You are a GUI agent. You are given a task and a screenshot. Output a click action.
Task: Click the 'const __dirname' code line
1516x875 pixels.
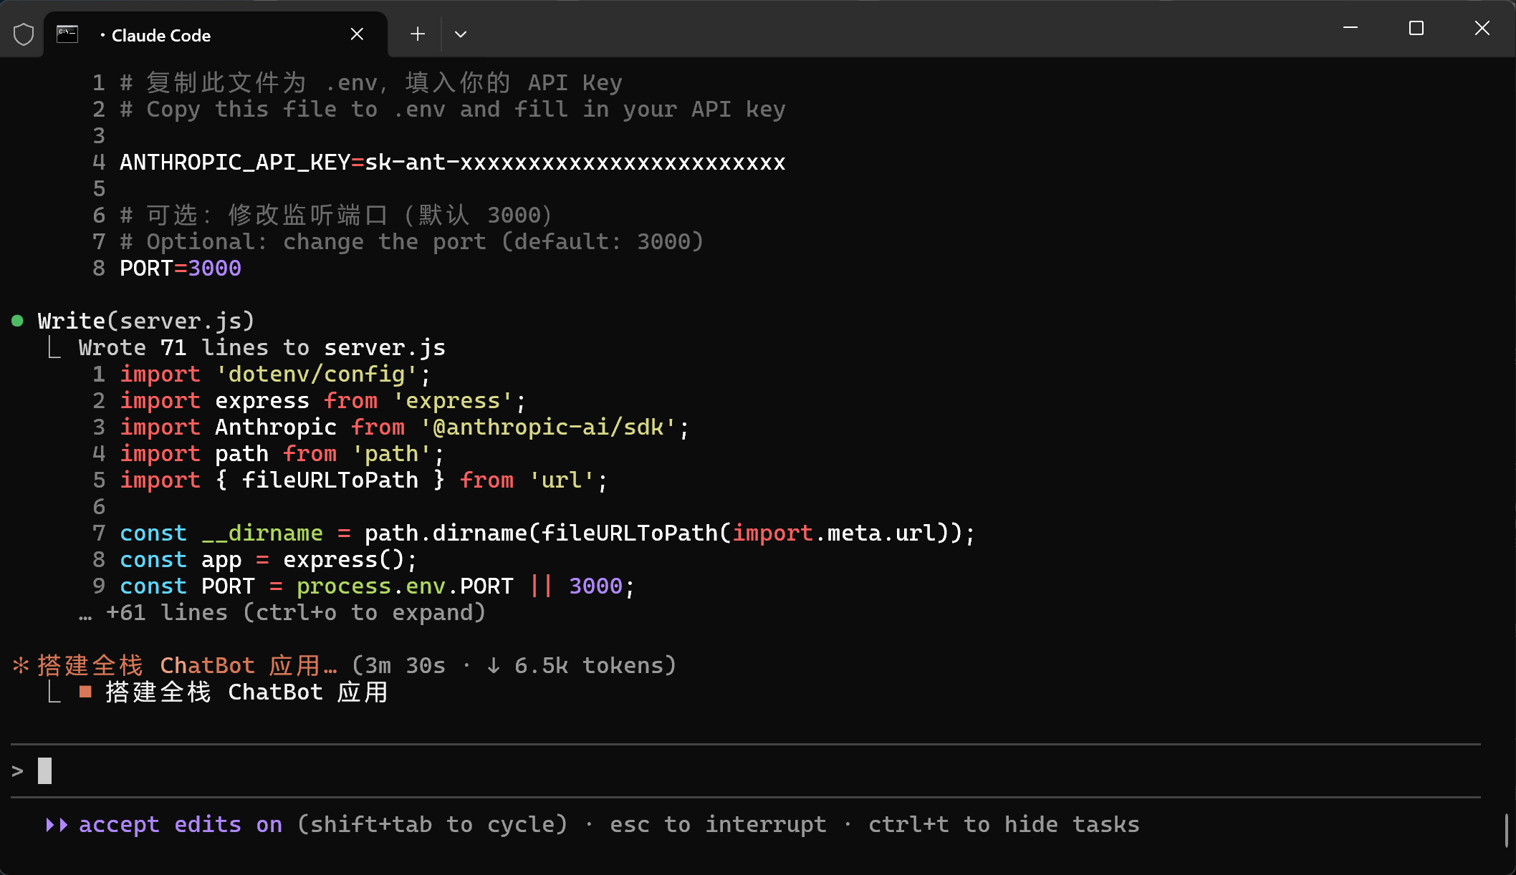(547, 533)
